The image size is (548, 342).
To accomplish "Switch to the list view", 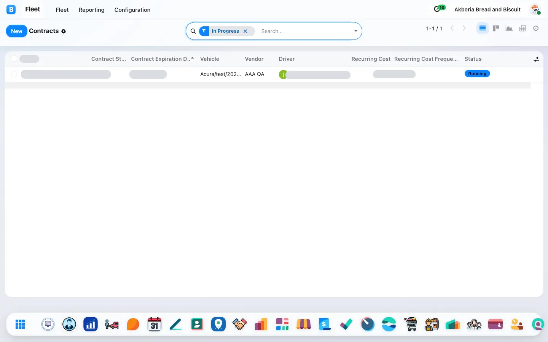I will 482,28.
